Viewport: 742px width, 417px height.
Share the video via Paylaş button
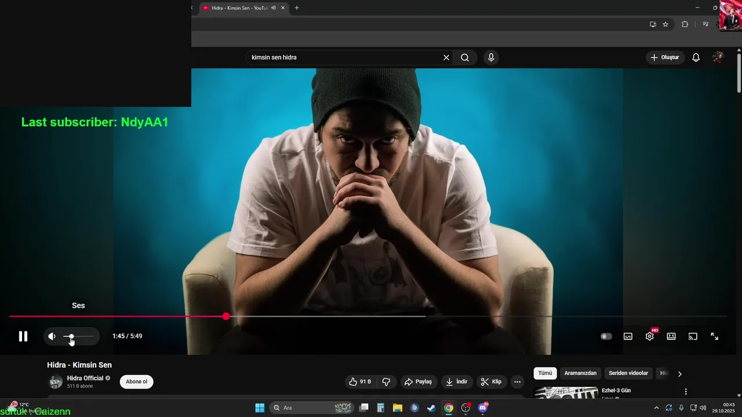tap(418, 382)
